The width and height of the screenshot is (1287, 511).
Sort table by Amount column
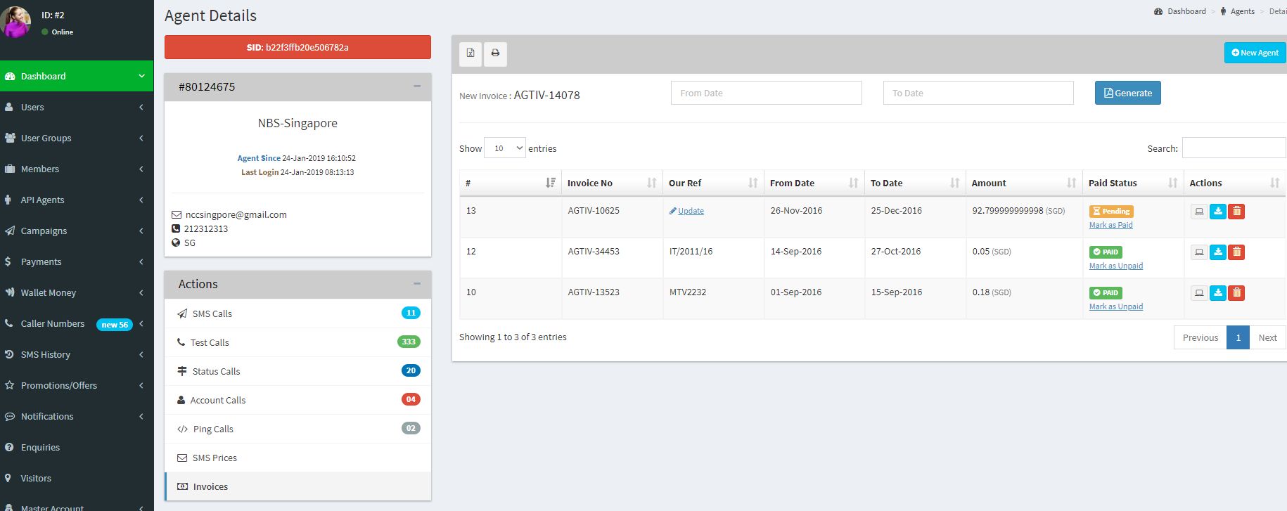point(1023,183)
